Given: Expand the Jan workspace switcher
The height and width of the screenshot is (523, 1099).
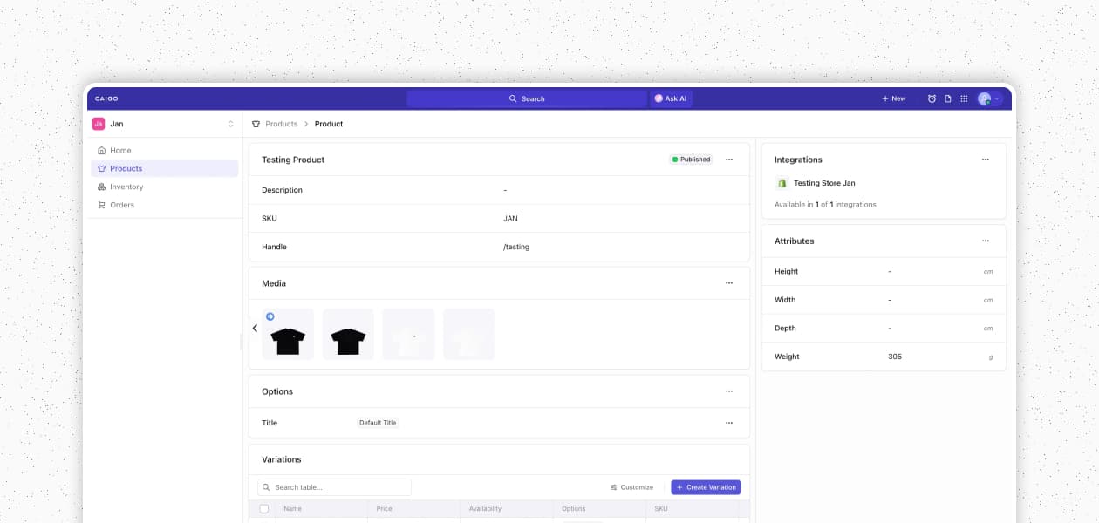Looking at the screenshot, I should pyautogui.click(x=230, y=124).
